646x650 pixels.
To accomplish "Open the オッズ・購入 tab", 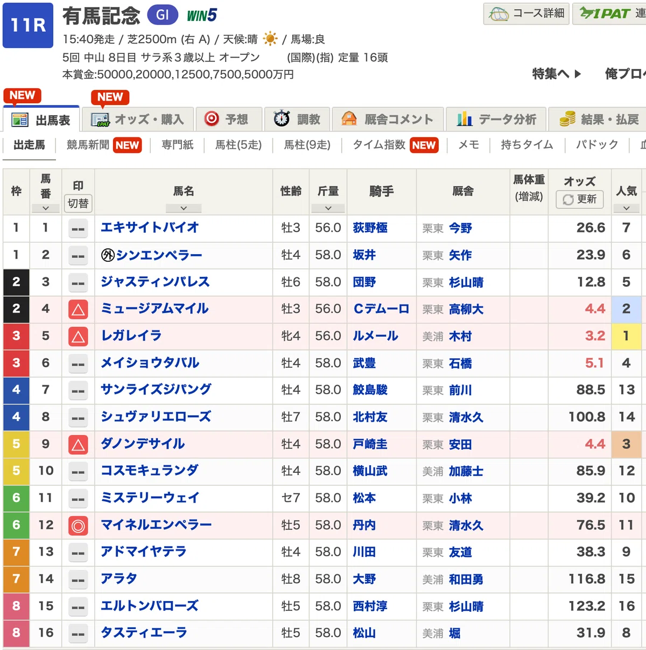I will (x=138, y=120).
